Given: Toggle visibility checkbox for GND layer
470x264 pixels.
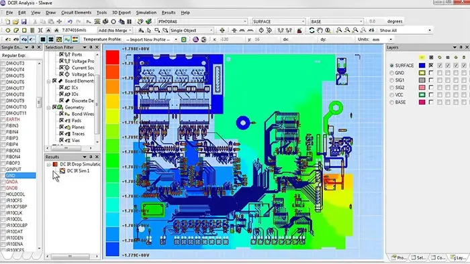Looking at the screenshot, I should tap(431, 73).
